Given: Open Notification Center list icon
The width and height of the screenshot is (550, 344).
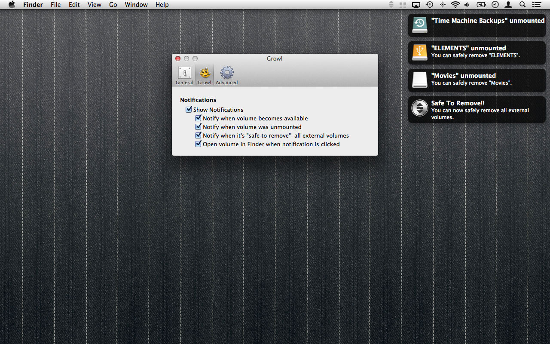Looking at the screenshot, I should click(x=536, y=5).
